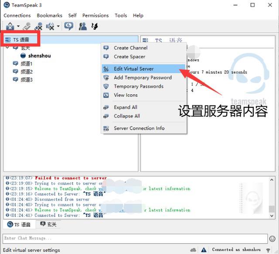Click the chat log scrollbar thumb

click(x=272, y=209)
